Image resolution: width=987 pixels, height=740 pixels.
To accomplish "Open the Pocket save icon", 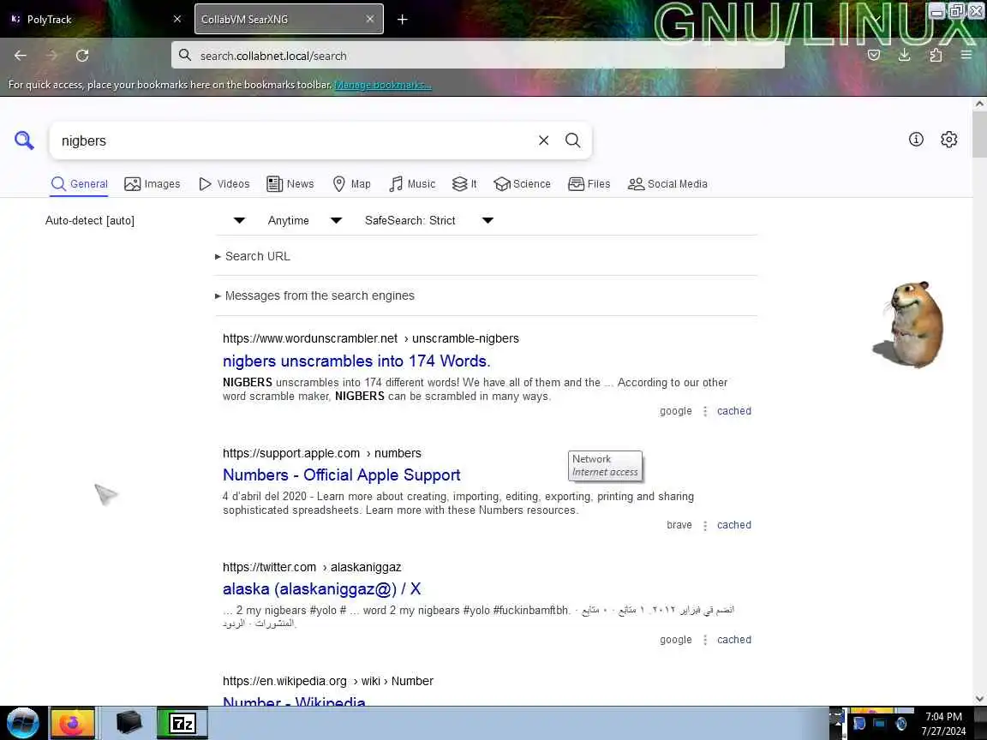I will tap(874, 56).
